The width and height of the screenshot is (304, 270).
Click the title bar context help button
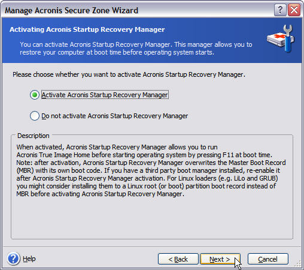tap(280, 10)
